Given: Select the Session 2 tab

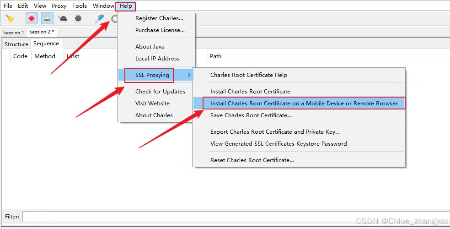Looking at the screenshot, I should [x=42, y=32].
